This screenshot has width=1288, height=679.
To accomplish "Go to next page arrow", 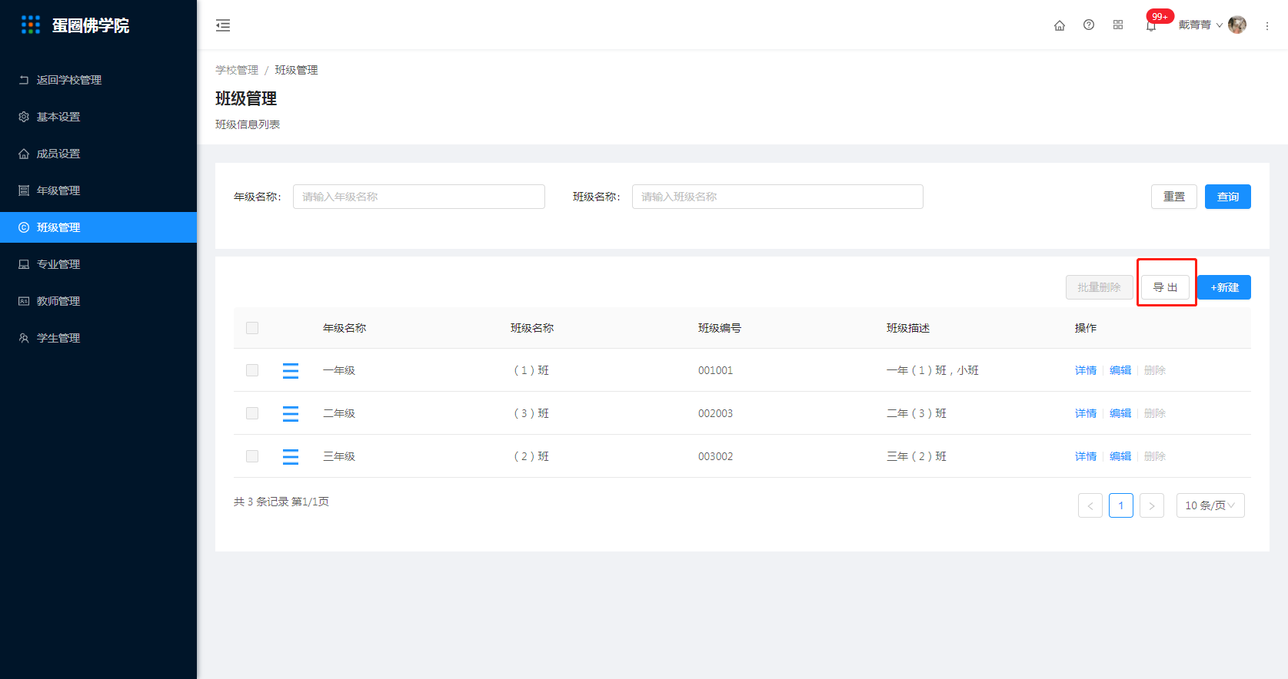I will click(1152, 505).
